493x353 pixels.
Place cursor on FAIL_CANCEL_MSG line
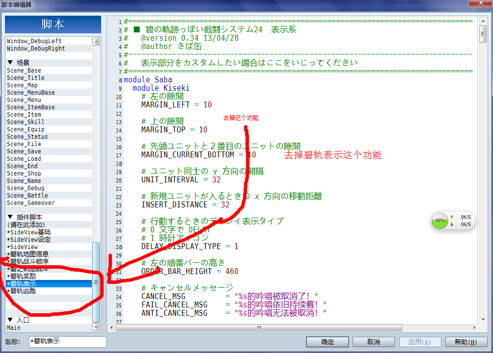tap(234, 304)
